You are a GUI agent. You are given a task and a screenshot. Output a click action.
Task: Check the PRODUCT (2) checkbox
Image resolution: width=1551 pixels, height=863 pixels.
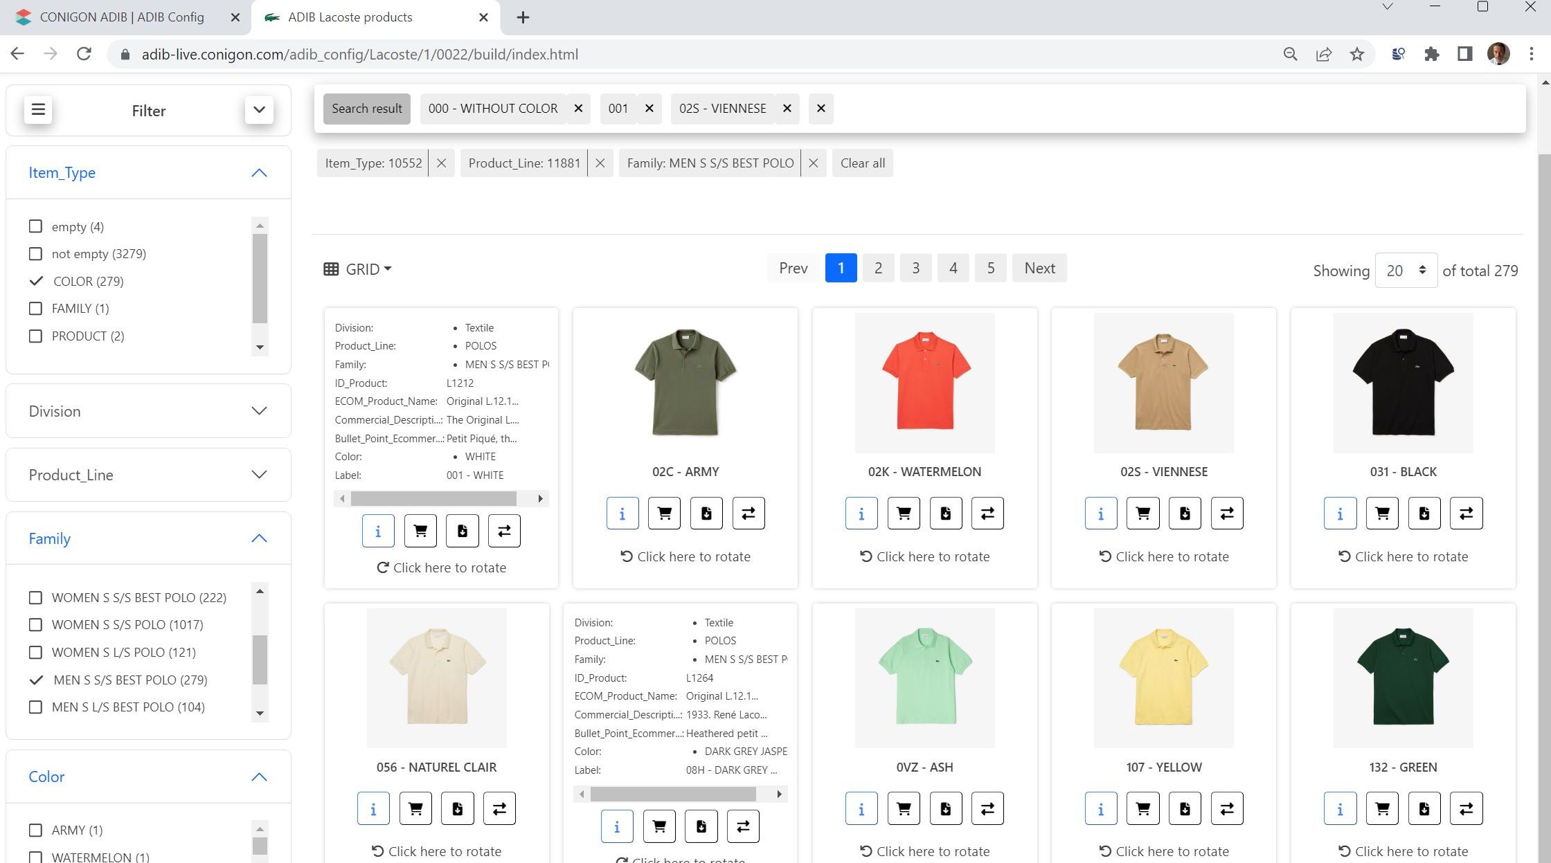pos(35,336)
